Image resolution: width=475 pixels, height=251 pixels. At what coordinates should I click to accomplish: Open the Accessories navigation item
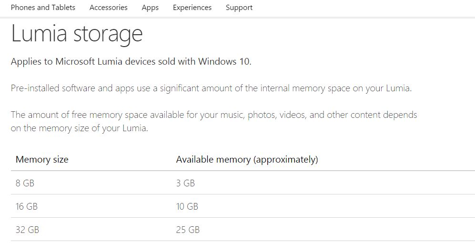[109, 8]
